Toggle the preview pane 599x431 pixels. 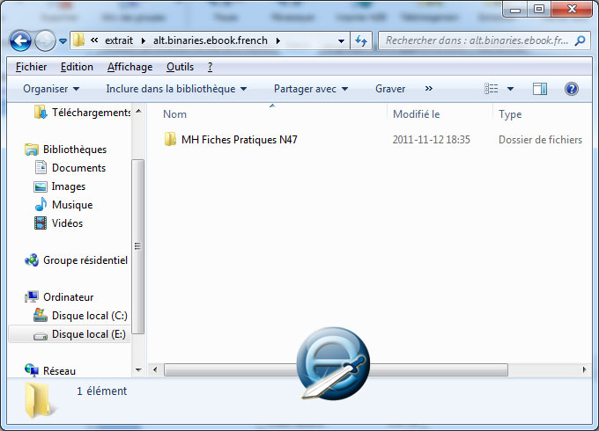540,89
